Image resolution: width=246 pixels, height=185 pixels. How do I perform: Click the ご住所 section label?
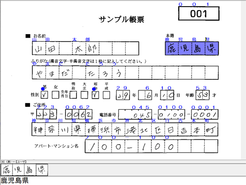(39, 105)
